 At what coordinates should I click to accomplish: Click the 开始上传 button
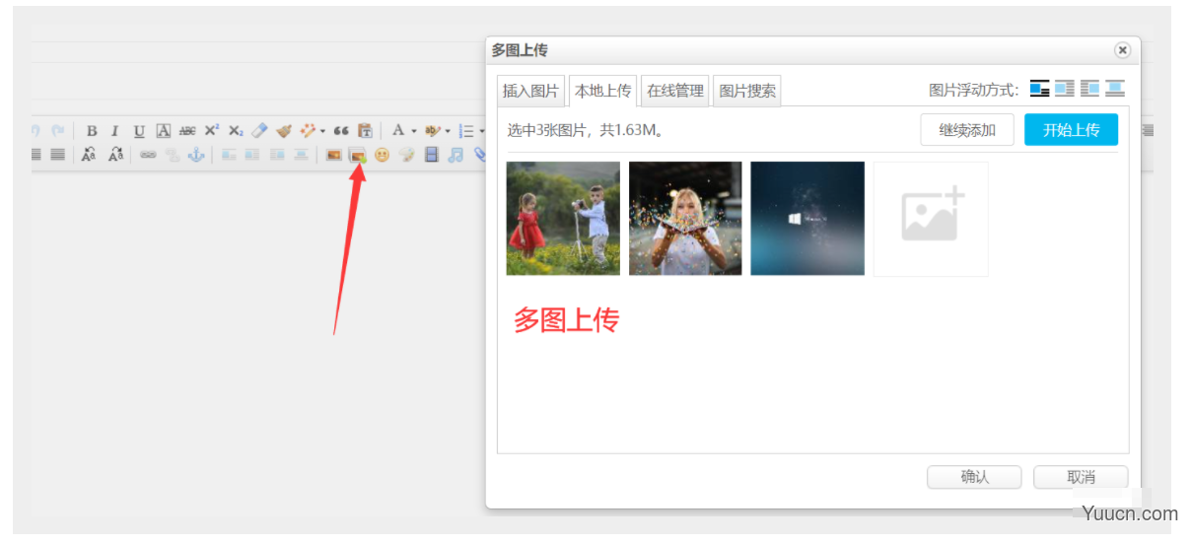(1071, 130)
